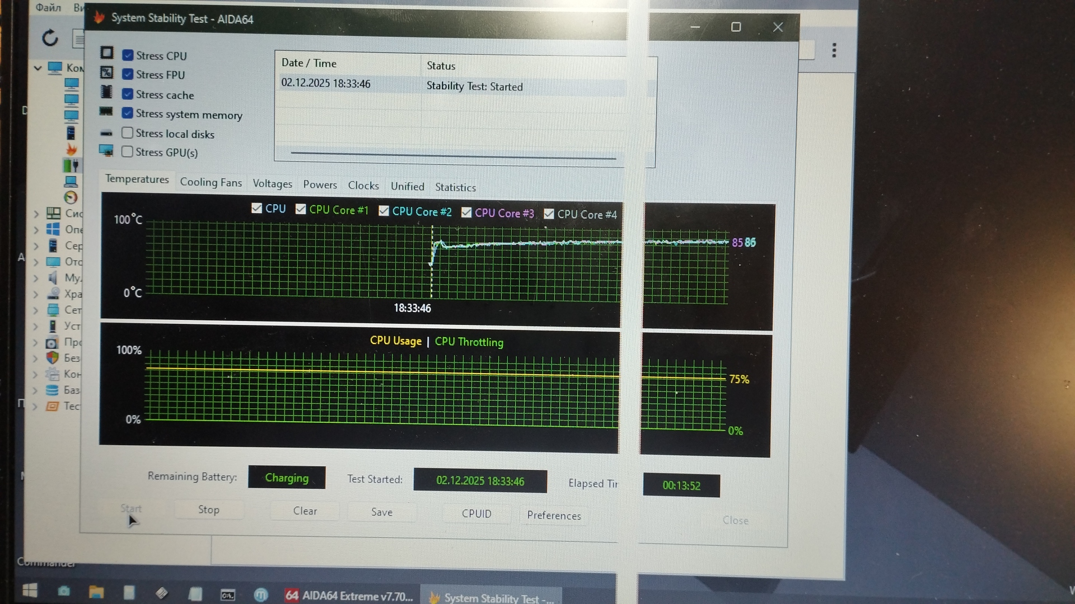Switch to the Statistics tab
Viewport: 1075px width, 604px height.
(x=455, y=187)
